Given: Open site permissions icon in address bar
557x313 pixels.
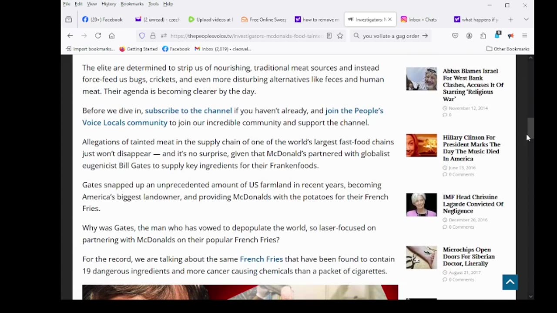Looking at the screenshot, I should tap(164, 36).
